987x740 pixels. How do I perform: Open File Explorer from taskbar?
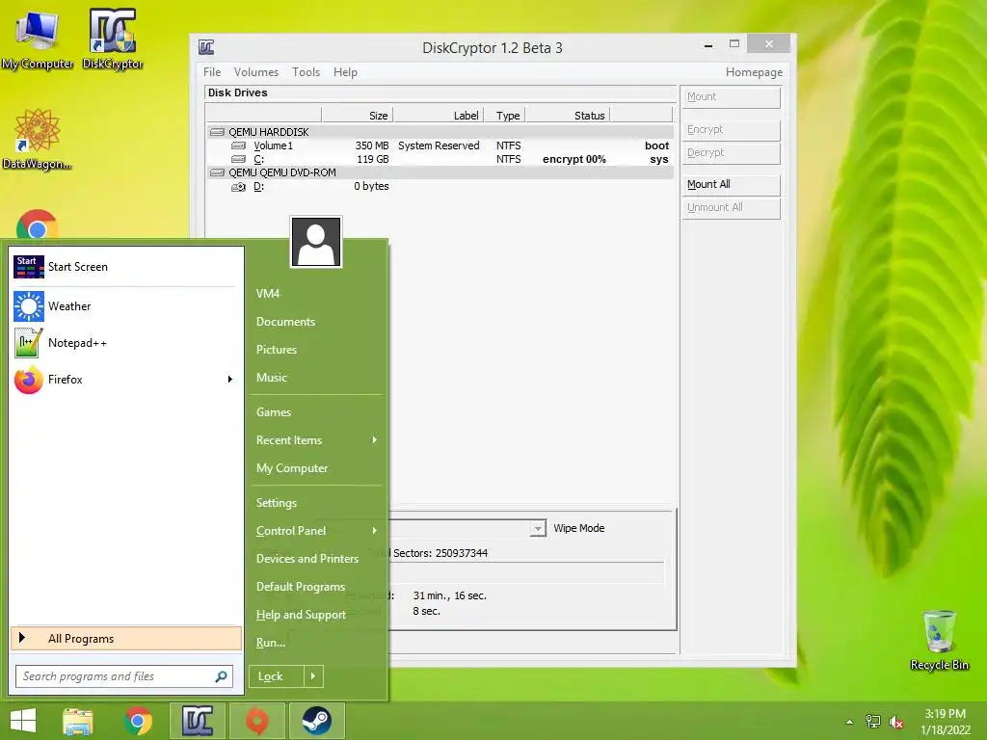(x=78, y=721)
